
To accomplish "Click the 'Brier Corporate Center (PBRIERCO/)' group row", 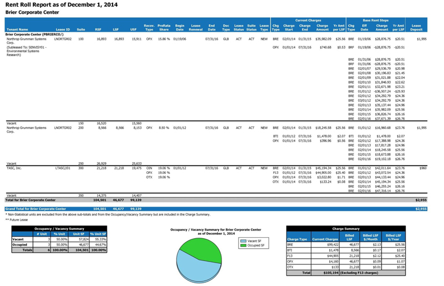I will (34, 34).
